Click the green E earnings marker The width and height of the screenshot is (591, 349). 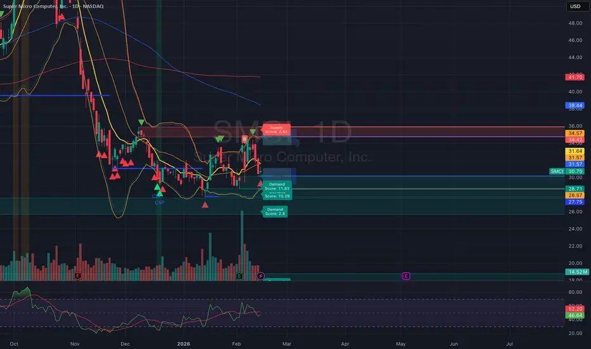point(239,276)
